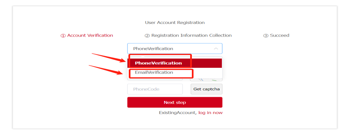Open the Account Verification step

click(90, 35)
